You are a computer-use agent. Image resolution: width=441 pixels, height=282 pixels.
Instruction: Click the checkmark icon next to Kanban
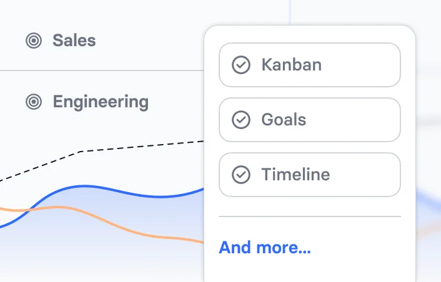click(x=241, y=65)
